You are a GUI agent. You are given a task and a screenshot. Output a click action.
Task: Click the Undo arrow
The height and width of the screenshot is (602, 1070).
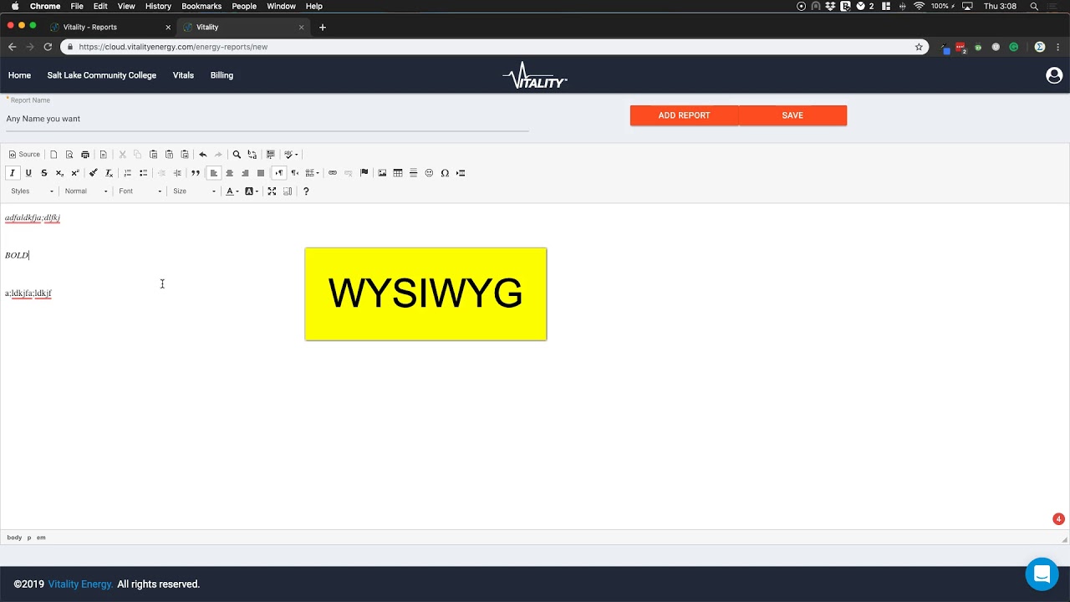(202, 155)
